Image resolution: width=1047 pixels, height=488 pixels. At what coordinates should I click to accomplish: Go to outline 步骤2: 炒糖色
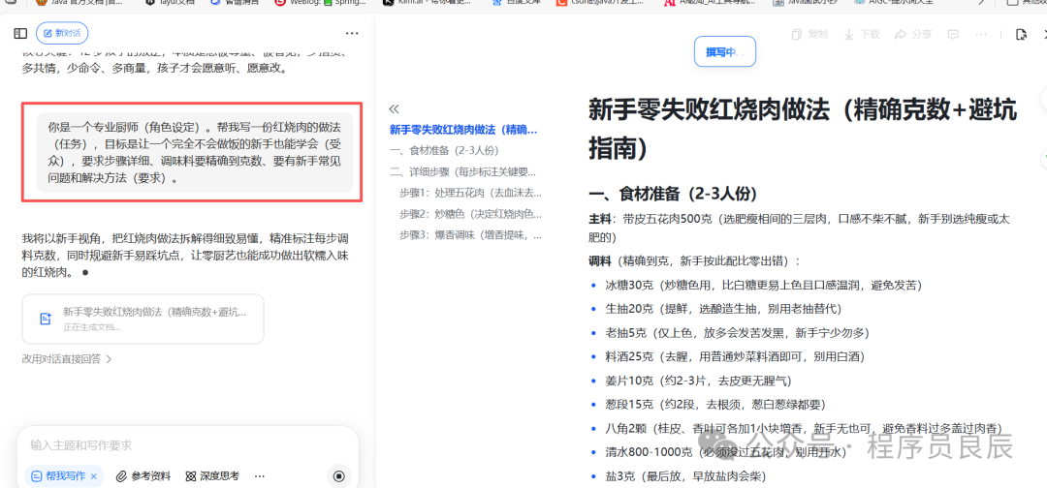click(x=471, y=214)
